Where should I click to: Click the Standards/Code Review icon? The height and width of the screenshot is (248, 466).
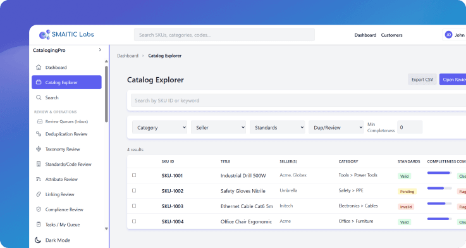tap(39, 164)
